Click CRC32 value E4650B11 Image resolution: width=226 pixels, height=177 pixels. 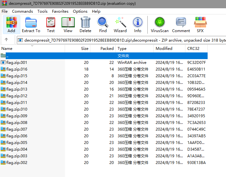(x=196, y=69)
